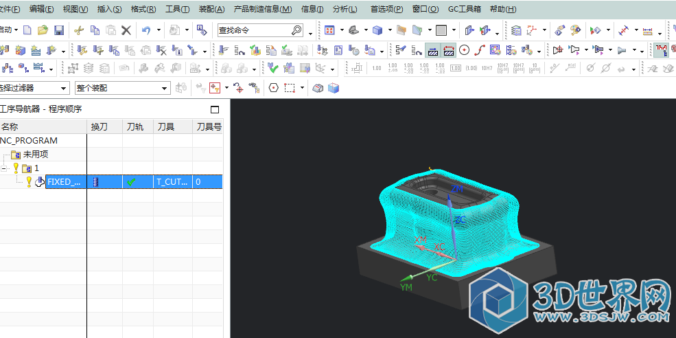Select the blue shaded cube icon
Viewport: 676px width, 338px height.
[x=377, y=30]
